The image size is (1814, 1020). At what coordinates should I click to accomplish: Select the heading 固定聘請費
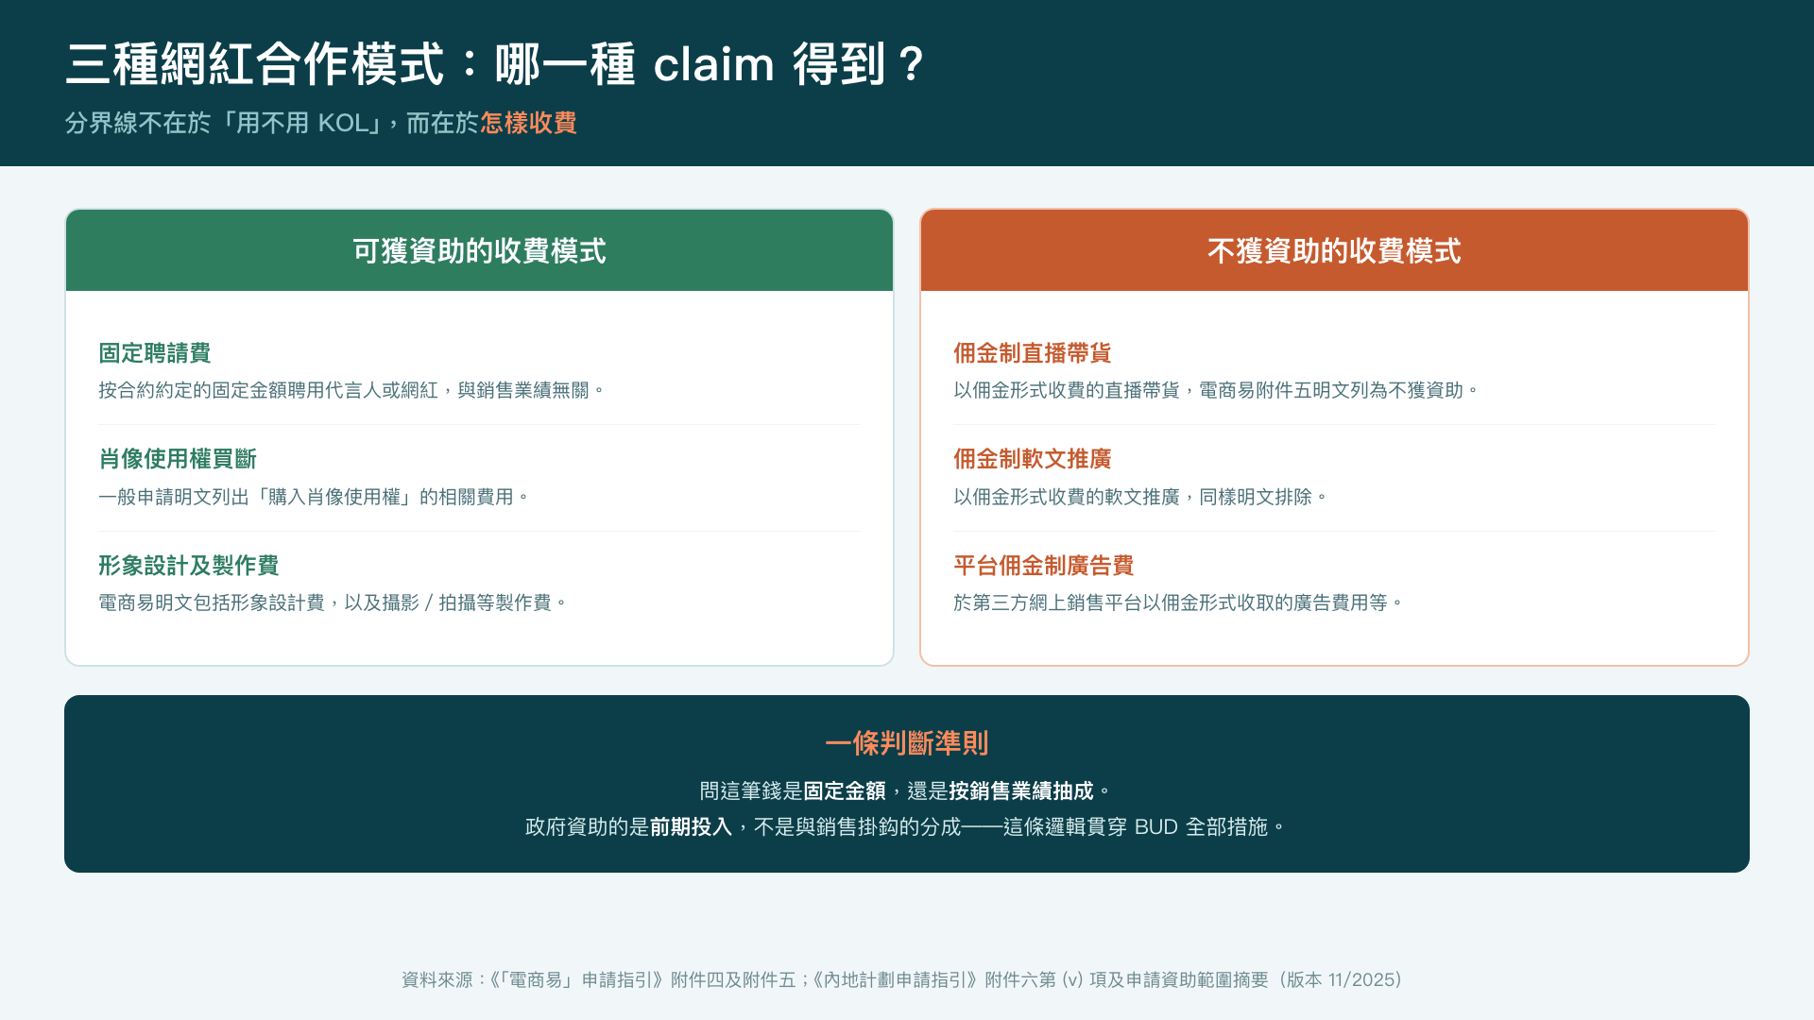pyautogui.click(x=155, y=353)
